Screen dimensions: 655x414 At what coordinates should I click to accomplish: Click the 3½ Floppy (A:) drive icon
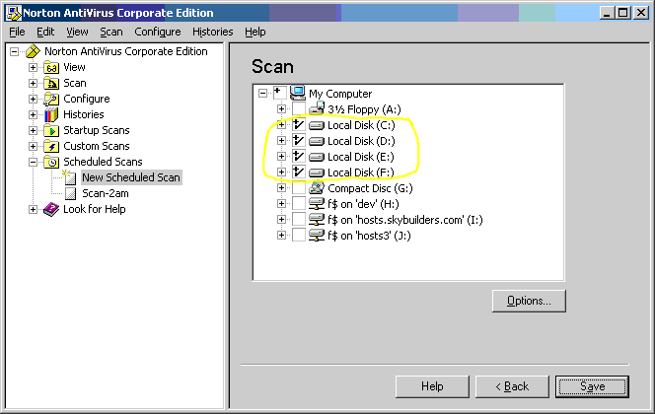click(317, 108)
